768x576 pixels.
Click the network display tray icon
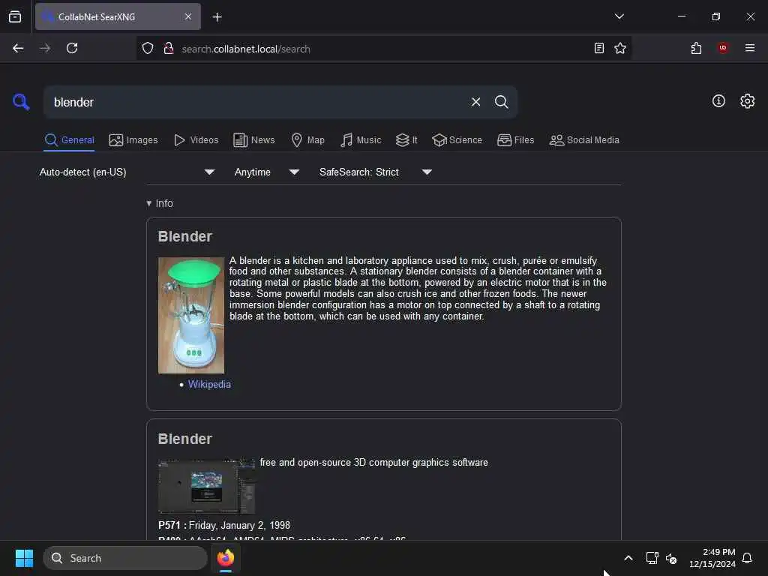coord(652,558)
